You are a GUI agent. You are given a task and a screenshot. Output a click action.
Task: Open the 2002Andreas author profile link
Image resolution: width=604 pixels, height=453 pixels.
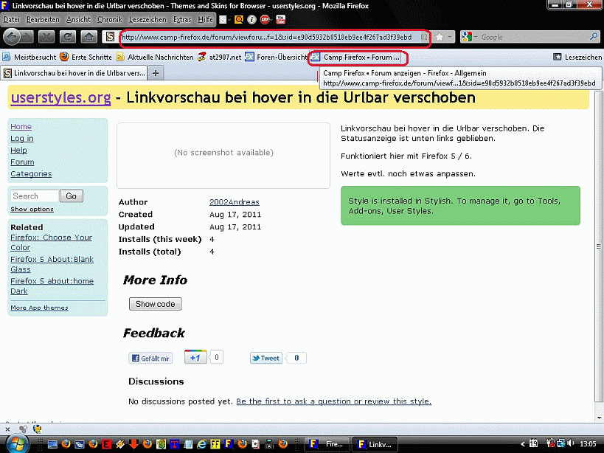pyautogui.click(x=234, y=201)
